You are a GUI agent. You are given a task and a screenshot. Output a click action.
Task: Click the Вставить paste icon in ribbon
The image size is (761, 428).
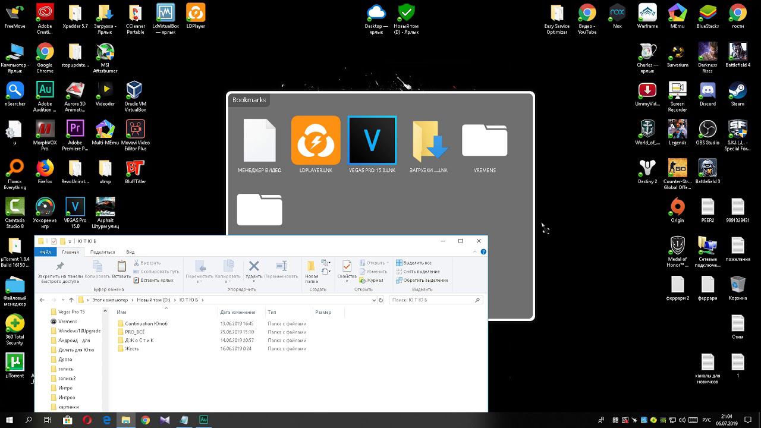[x=121, y=266]
